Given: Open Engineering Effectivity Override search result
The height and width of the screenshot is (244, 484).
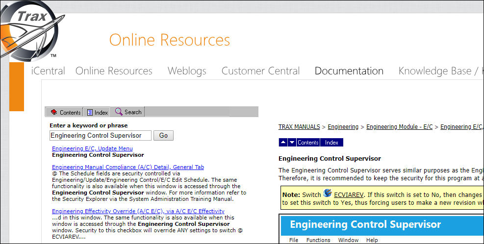Looking at the screenshot, I should tap(138, 211).
